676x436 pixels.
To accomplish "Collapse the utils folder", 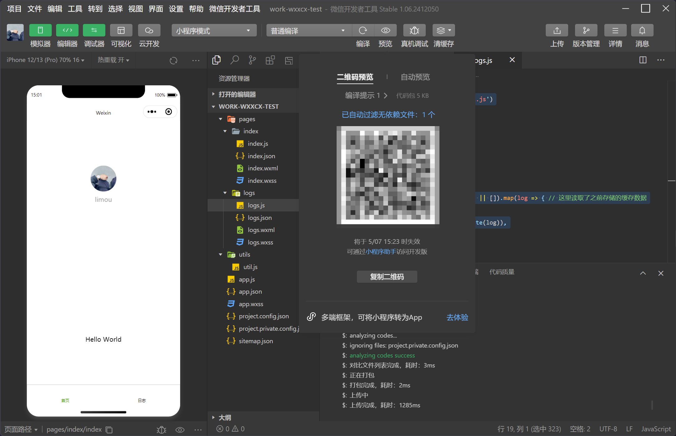I will coord(221,255).
